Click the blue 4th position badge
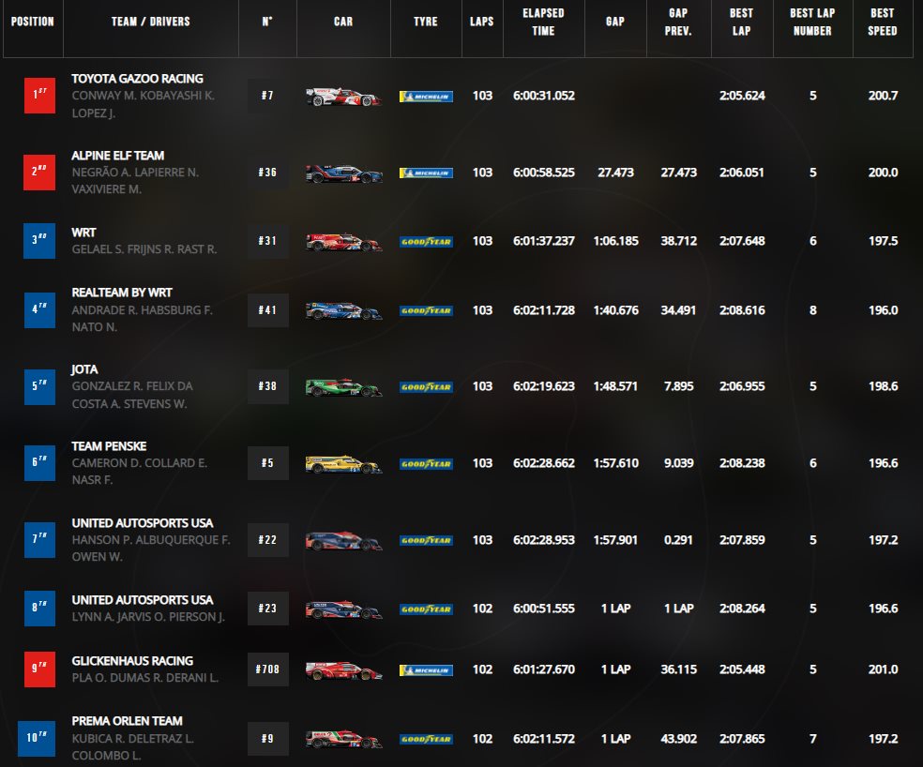Viewport: 923px width, 767px height. point(39,309)
